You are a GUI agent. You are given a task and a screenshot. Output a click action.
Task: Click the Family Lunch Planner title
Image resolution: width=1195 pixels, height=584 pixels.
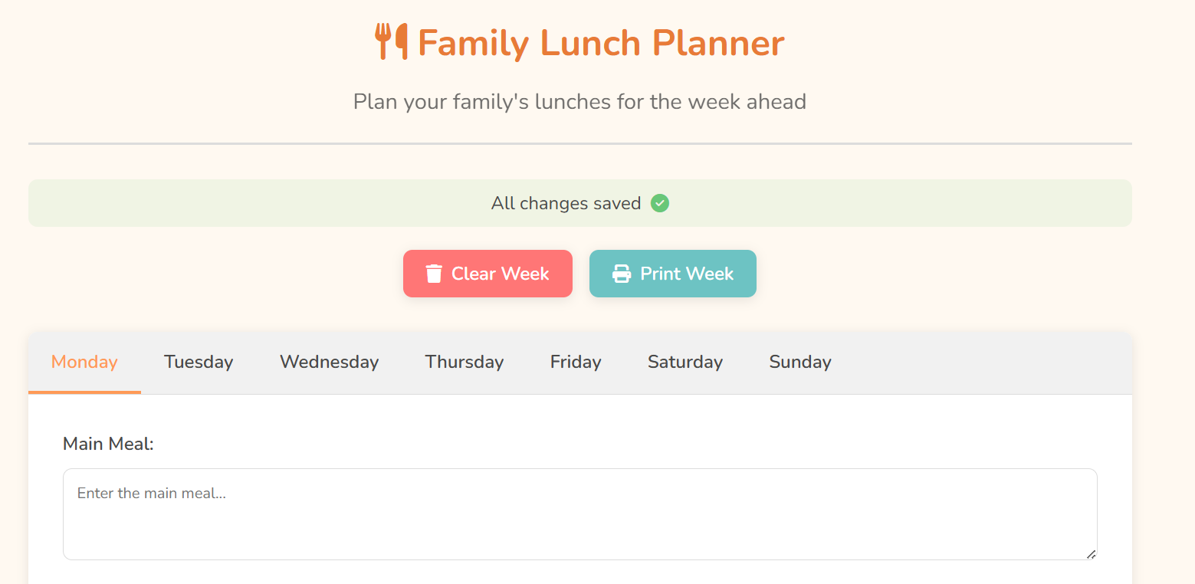tap(601, 43)
